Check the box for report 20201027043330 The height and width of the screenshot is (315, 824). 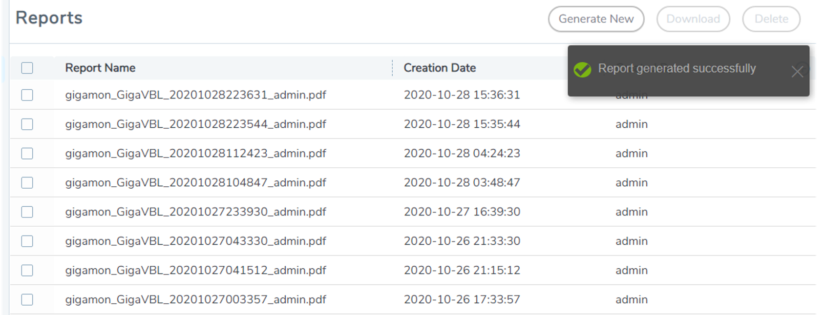click(x=27, y=241)
